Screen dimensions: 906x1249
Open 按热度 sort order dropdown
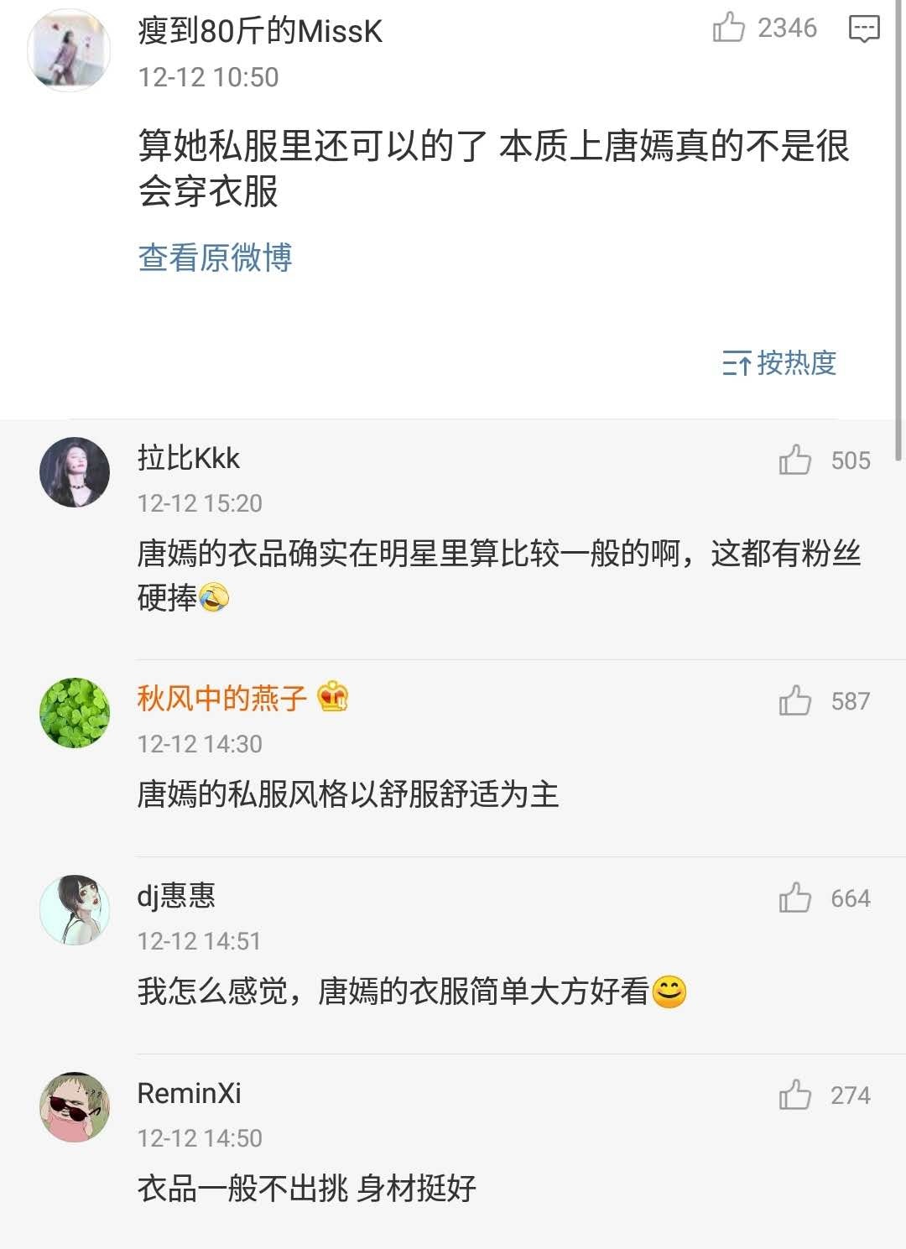779,362
